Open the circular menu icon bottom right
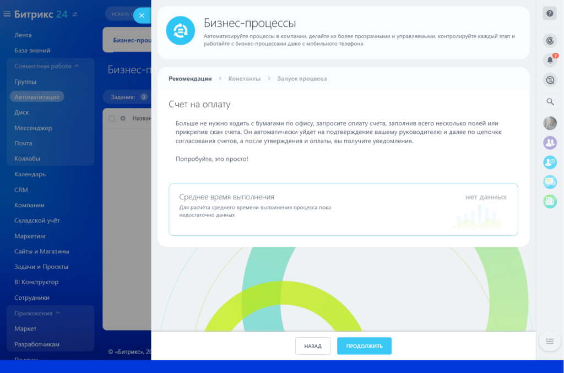This screenshot has width=564, height=373. pyautogui.click(x=549, y=341)
